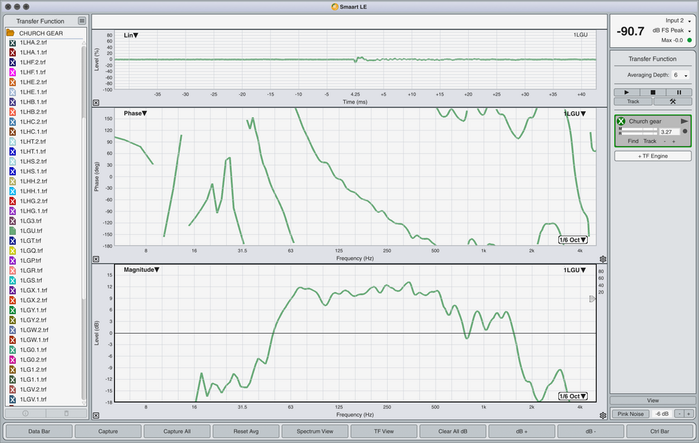Click the Pink Noise generator button
699x443 pixels.
coord(630,414)
